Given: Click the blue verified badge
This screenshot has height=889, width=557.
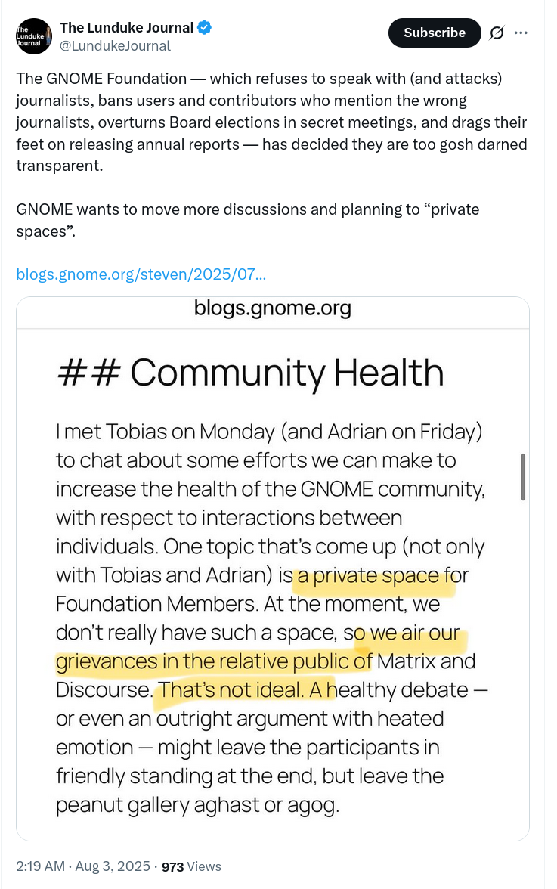Looking at the screenshot, I should (x=205, y=28).
